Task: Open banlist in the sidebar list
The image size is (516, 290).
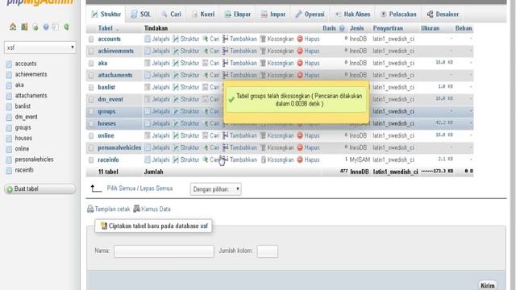Action: tap(23, 106)
